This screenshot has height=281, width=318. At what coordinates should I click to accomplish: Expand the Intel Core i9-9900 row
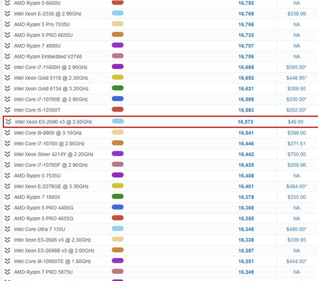[8, 133]
